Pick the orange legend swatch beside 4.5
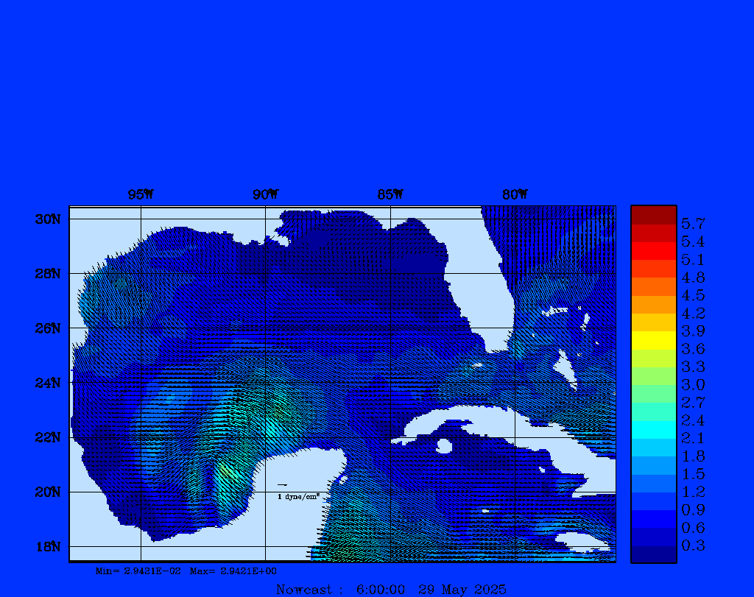The height and width of the screenshot is (597, 754). click(x=653, y=286)
